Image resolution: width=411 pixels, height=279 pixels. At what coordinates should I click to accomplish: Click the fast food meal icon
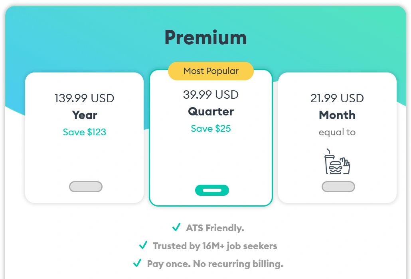(337, 162)
